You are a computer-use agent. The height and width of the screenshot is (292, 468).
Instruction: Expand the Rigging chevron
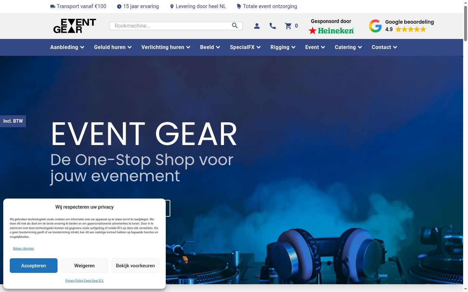pyautogui.click(x=293, y=47)
